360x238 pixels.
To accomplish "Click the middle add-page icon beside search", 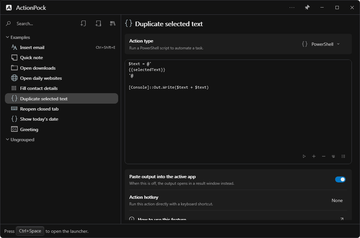I will (x=98, y=24).
